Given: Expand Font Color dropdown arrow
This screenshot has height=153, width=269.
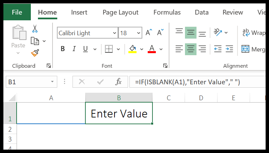Looking at the screenshot, I should (161, 49).
